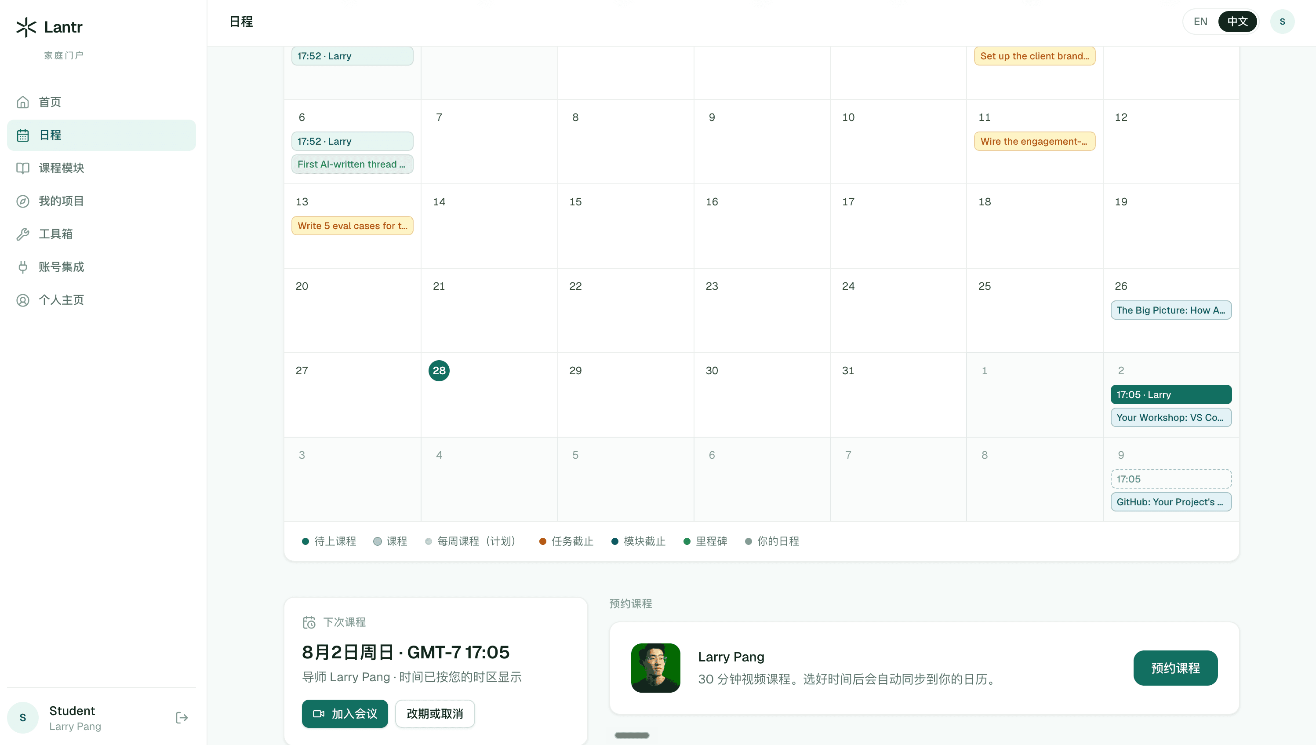The width and height of the screenshot is (1316, 745).
Task: Click the Lantr asterisk logo icon
Action: 26,26
